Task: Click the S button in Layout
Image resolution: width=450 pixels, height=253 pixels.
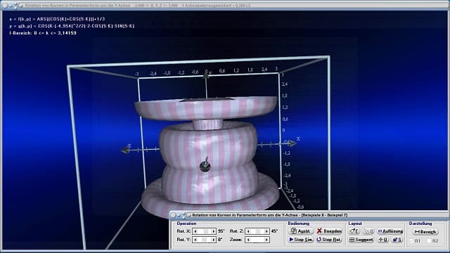Action: coord(397,240)
